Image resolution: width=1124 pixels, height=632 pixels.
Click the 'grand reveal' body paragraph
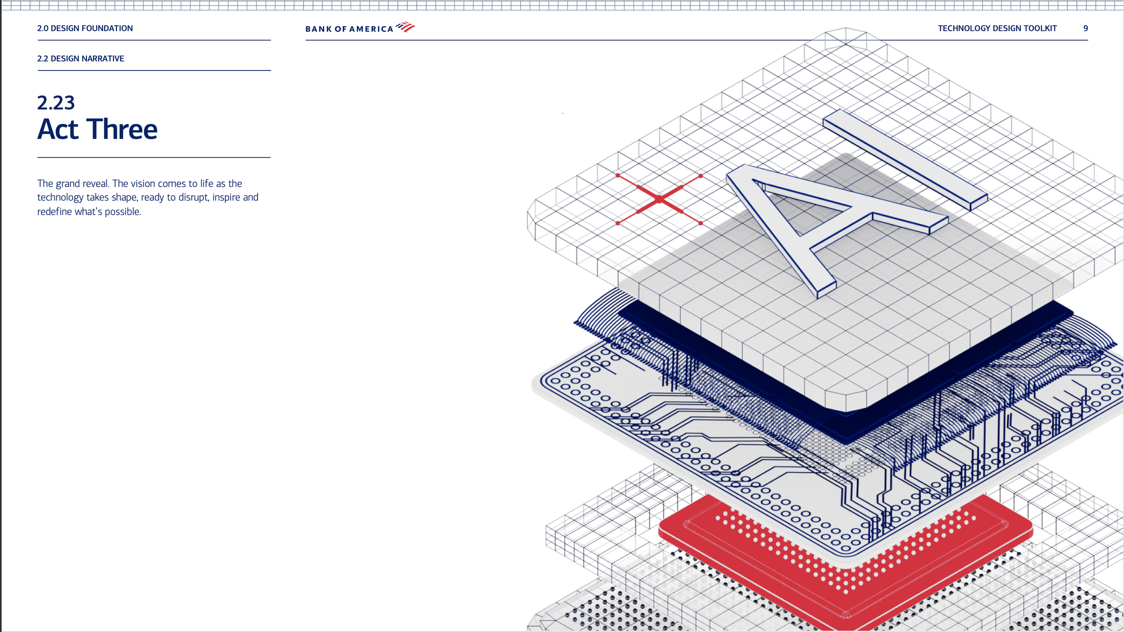[147, 197]
